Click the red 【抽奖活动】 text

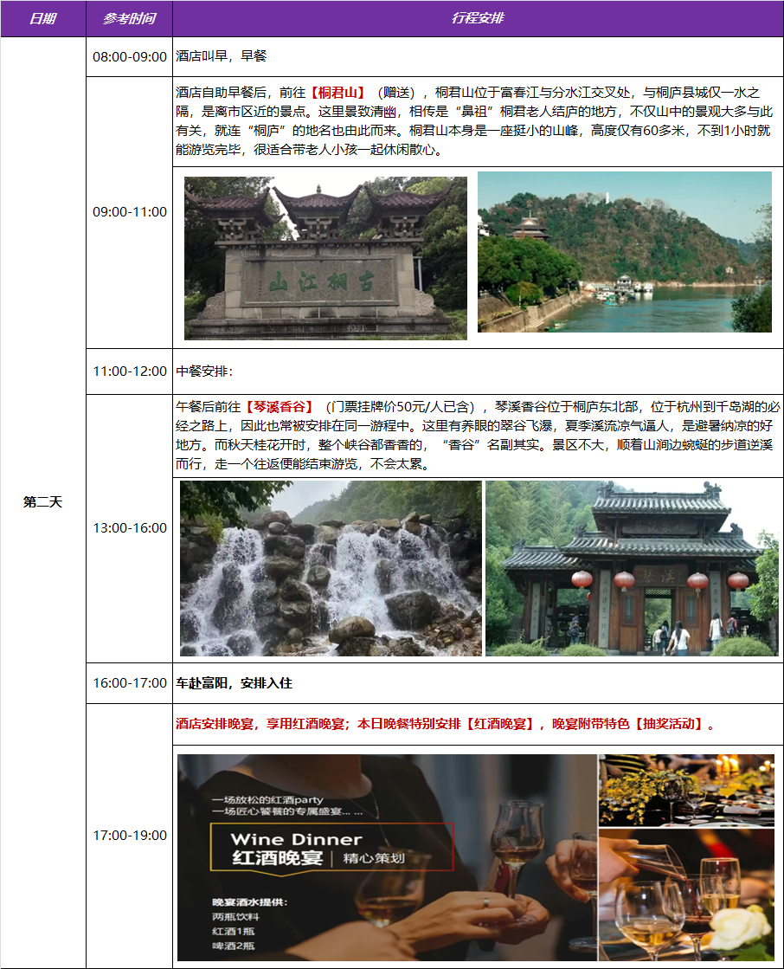point(669,724)
